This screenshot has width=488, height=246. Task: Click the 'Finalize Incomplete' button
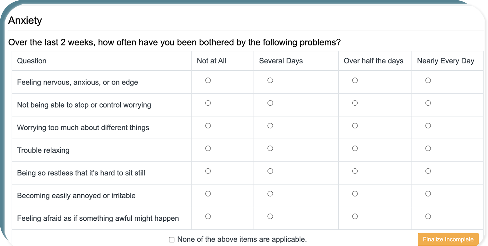point(448,239)
